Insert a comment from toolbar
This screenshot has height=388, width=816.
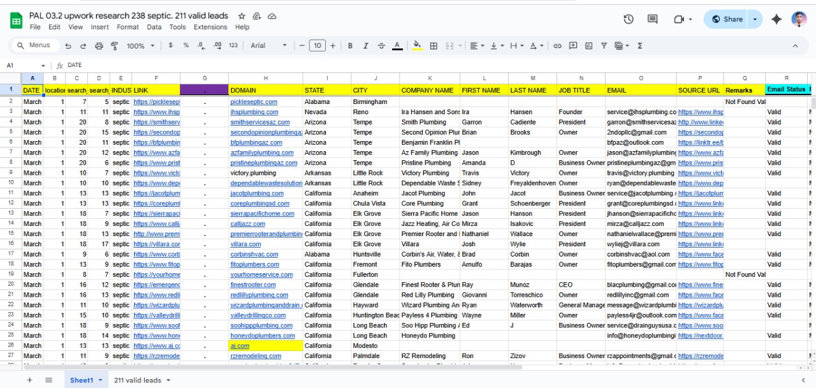(573, 45)
